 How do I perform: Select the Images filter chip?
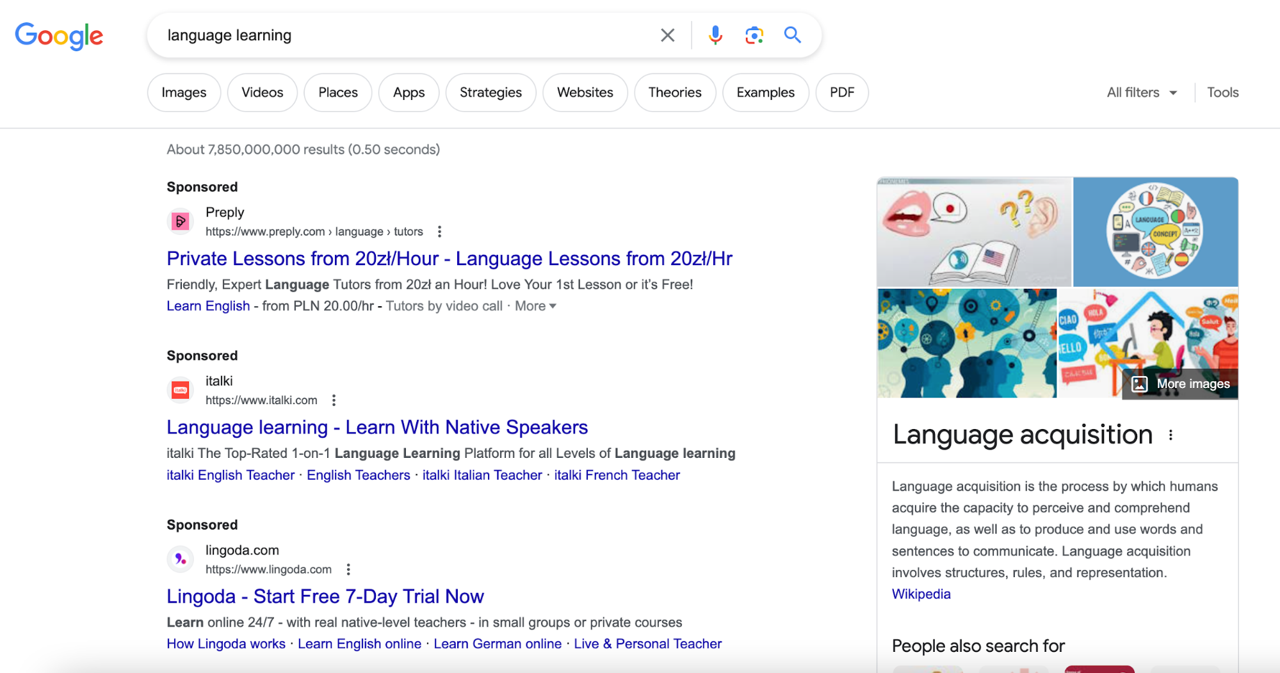coord(184,93)
